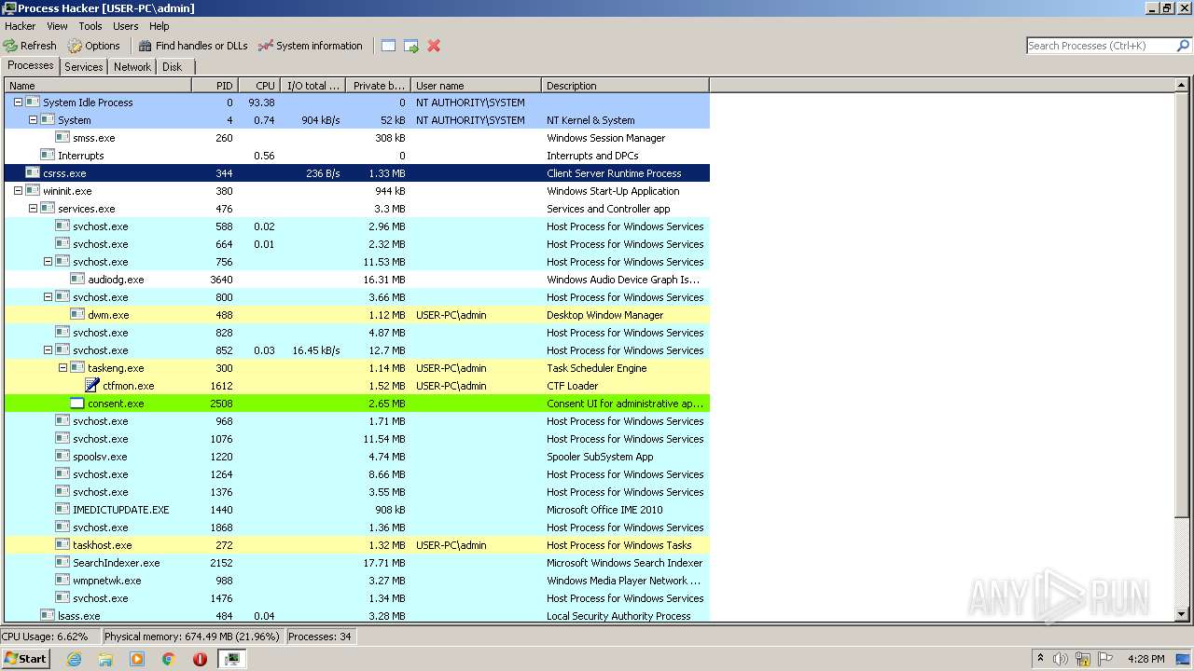Select the IMEDICTUPDATE.EXE row

coord(357,510)
